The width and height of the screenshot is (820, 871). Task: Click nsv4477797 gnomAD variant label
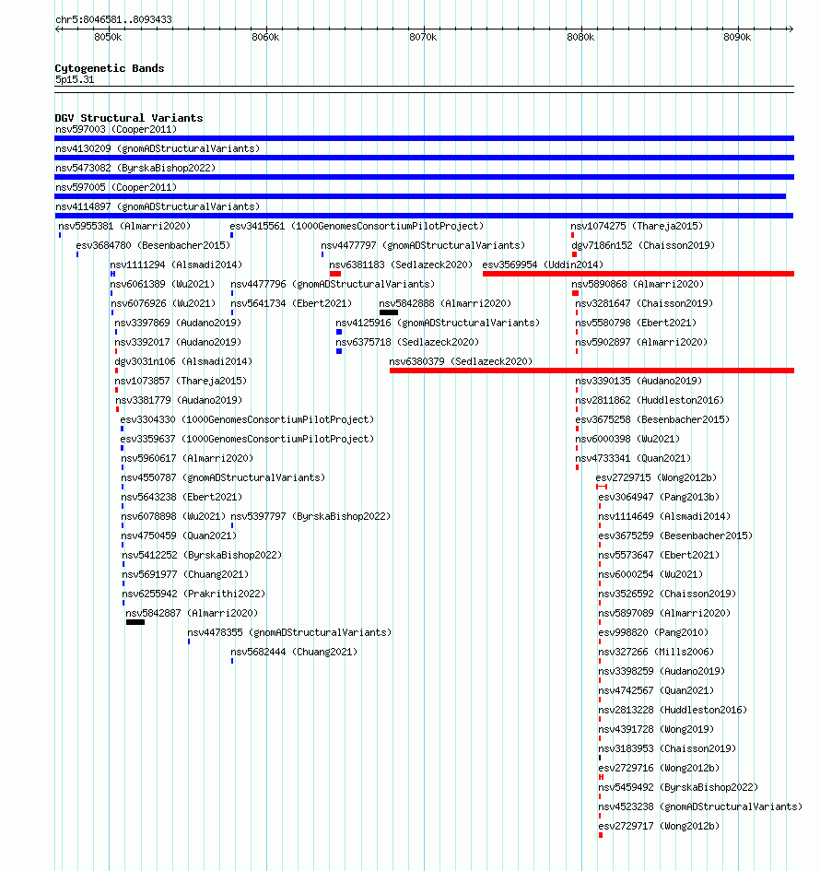pyautogui.click(x=423, y=245)
